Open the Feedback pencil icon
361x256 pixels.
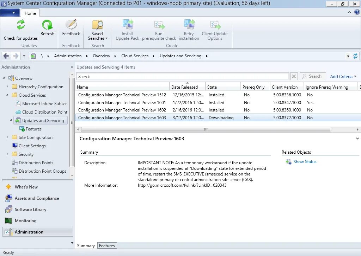[71, 25]
